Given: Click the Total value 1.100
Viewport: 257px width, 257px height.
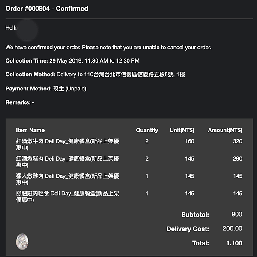Looking at the screenshot, I should [234, 243].
